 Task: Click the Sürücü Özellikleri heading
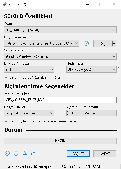coord(28,16)
